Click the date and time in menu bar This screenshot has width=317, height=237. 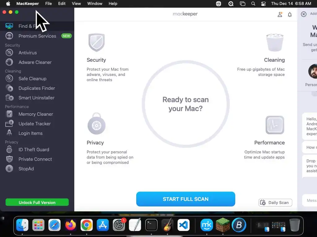pyautogui.click(x=291, y=4)
